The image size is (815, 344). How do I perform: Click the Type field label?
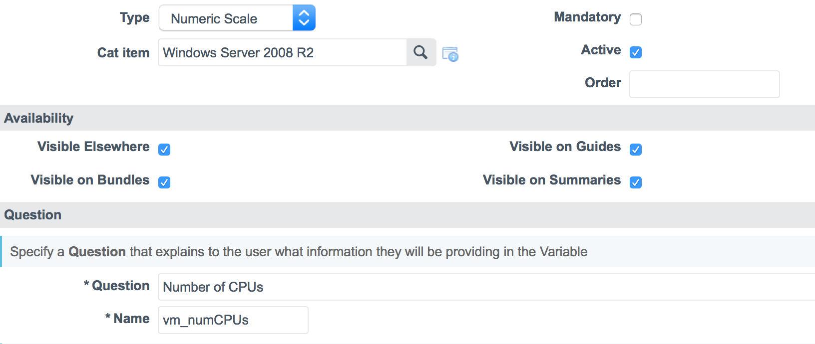click(x=134, y=18)
